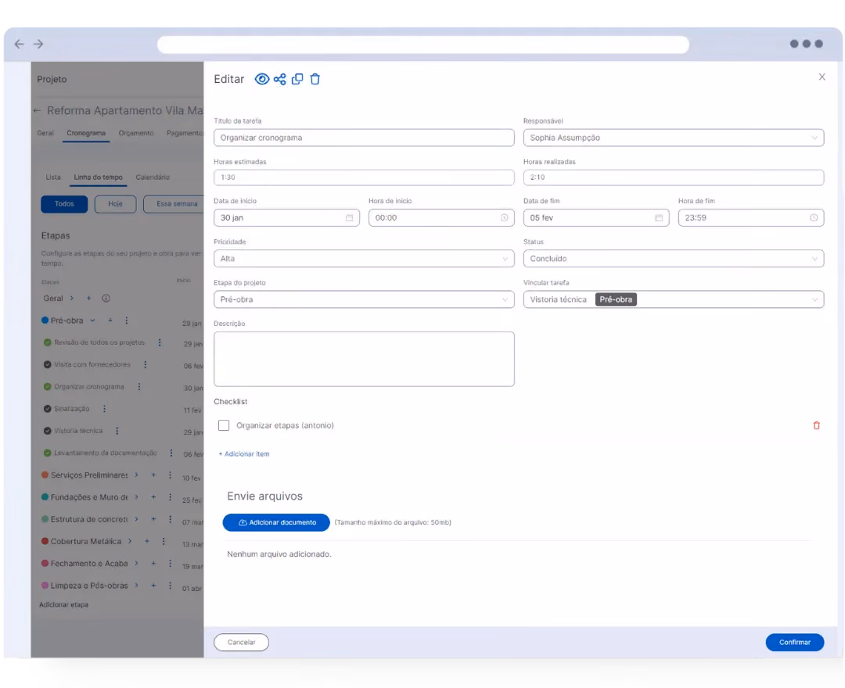Filter by Todos button
Screen dimensions: 845x688
click(x=64, y=204)
